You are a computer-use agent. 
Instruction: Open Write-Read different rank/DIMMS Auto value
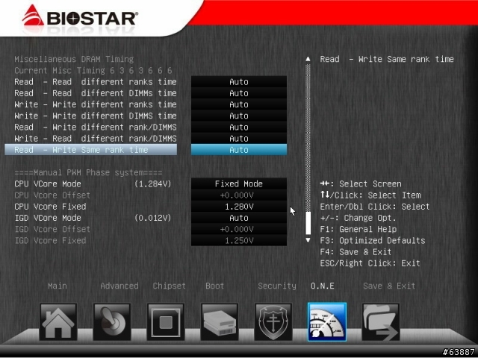pos(239,139)
